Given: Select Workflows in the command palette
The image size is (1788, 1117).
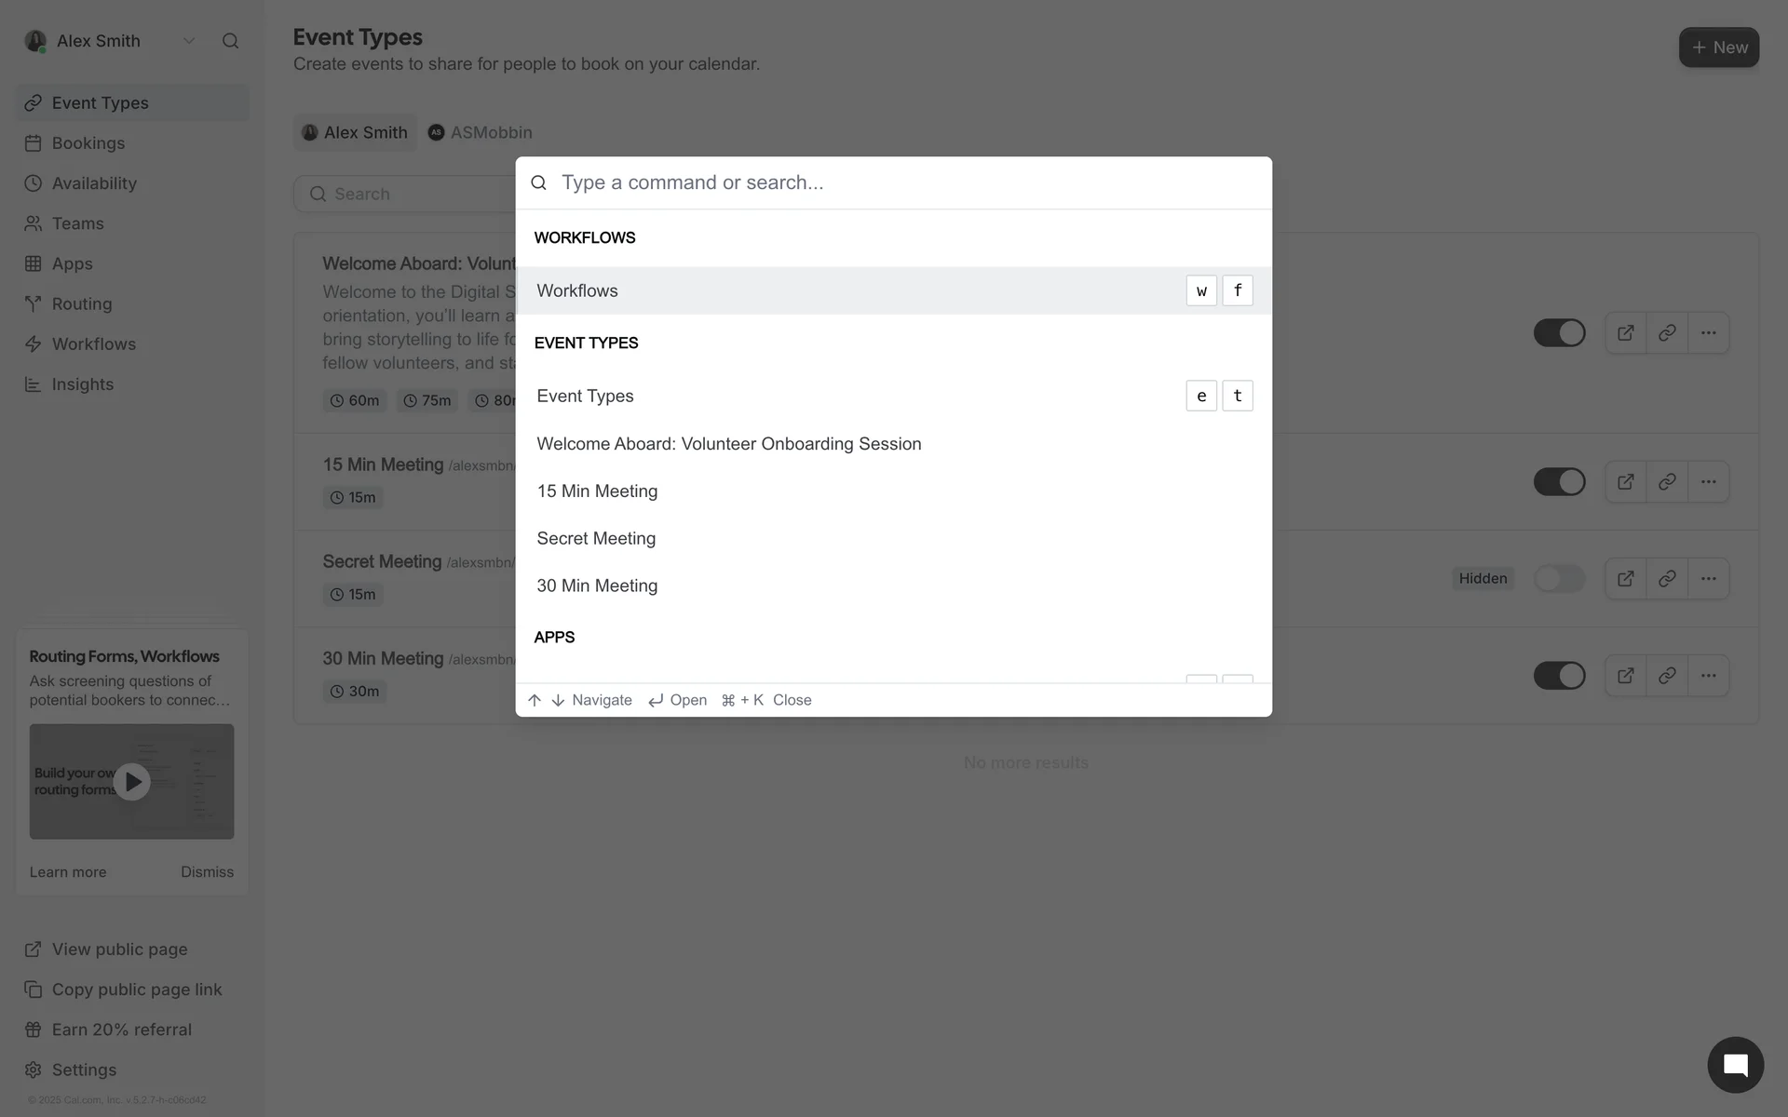Looking at the screenshot, I should pyautogui.click(x=577, y=291).
